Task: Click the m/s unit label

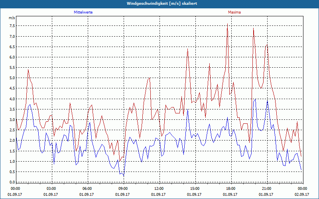Action: (12, 18)
